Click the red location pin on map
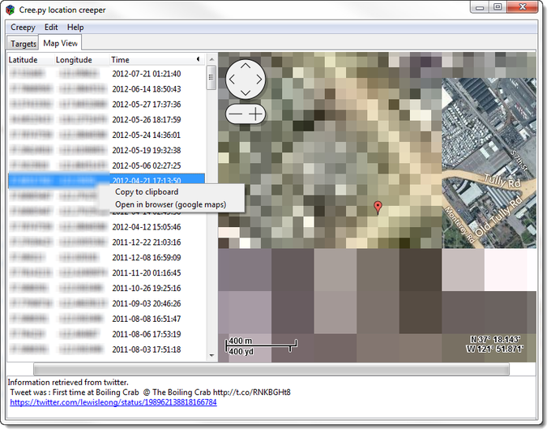Screen dimensions: 551x433 click(378, 208)
